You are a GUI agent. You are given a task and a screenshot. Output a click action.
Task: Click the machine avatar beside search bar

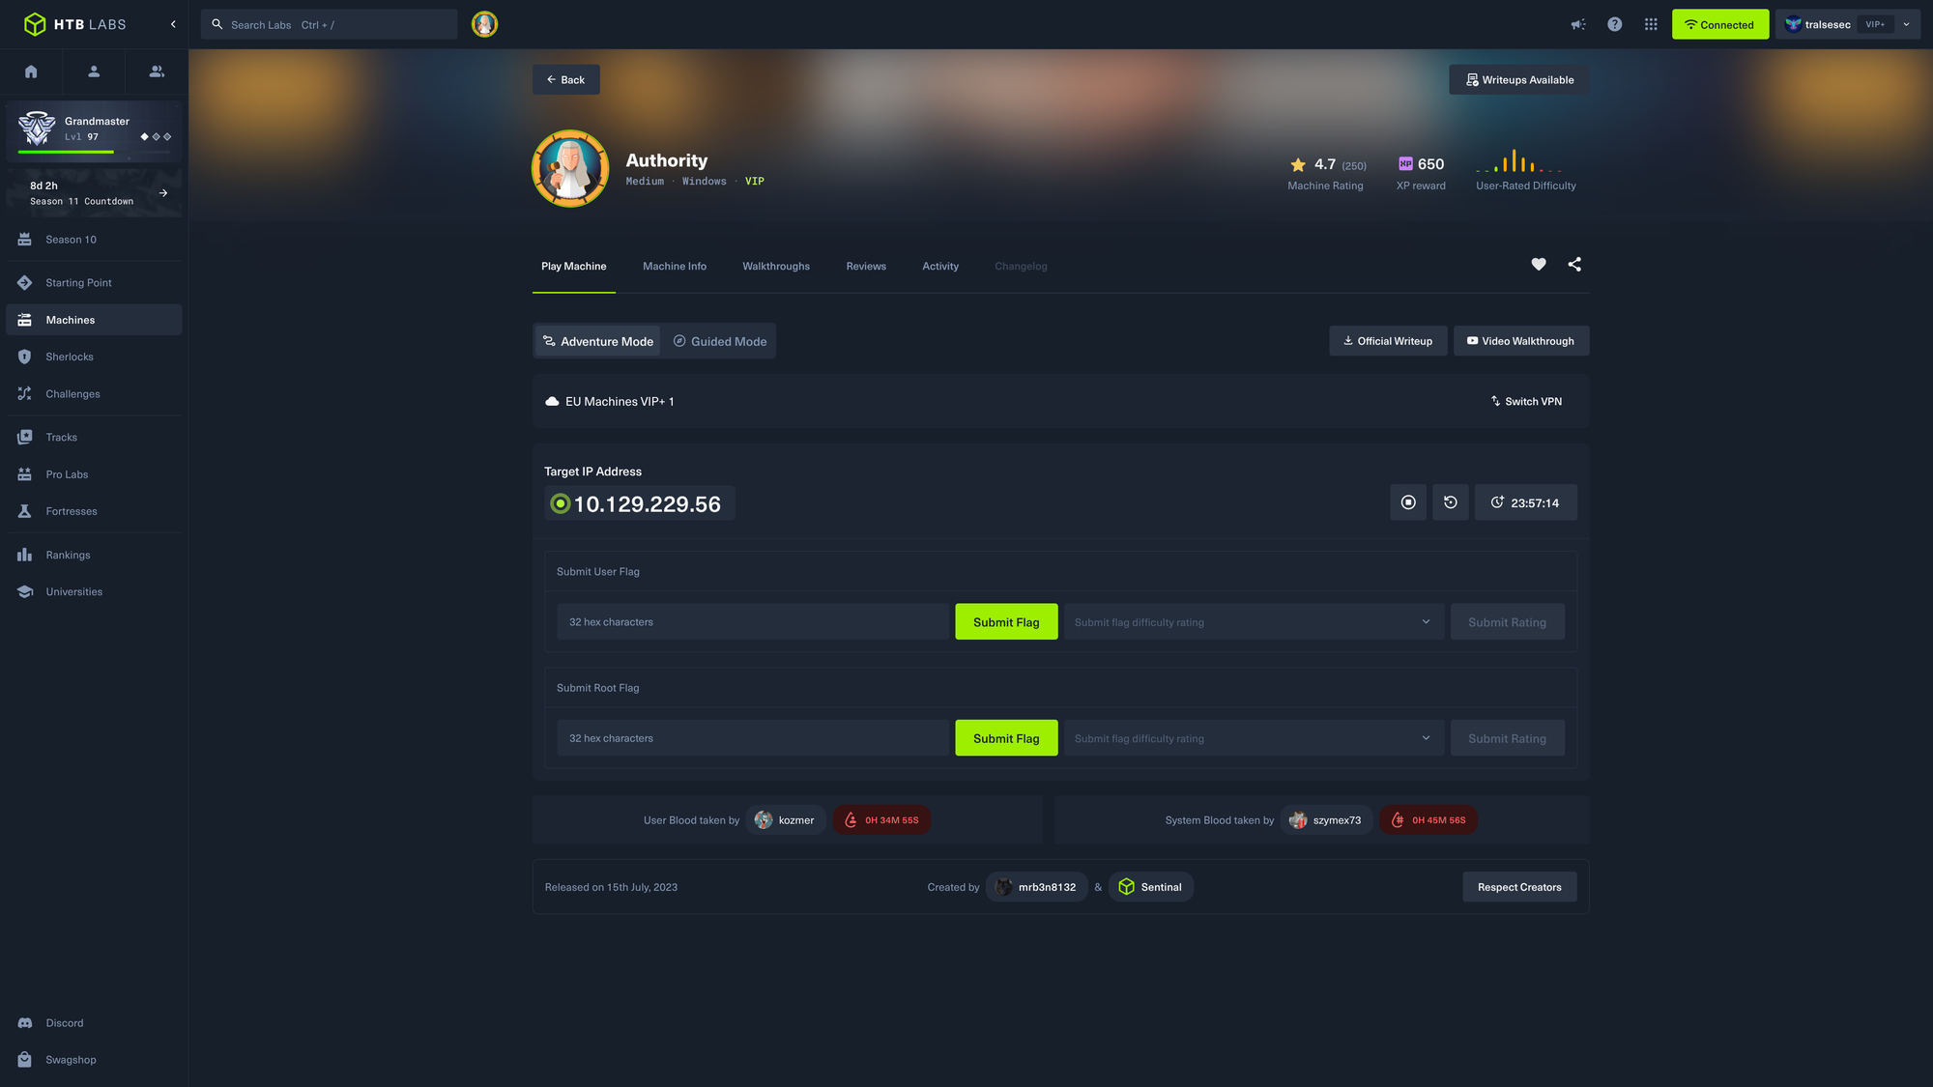[484, 24]
